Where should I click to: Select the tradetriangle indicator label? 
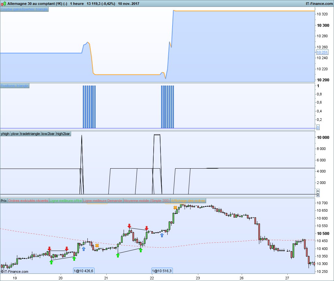click(x=30, y=134)
